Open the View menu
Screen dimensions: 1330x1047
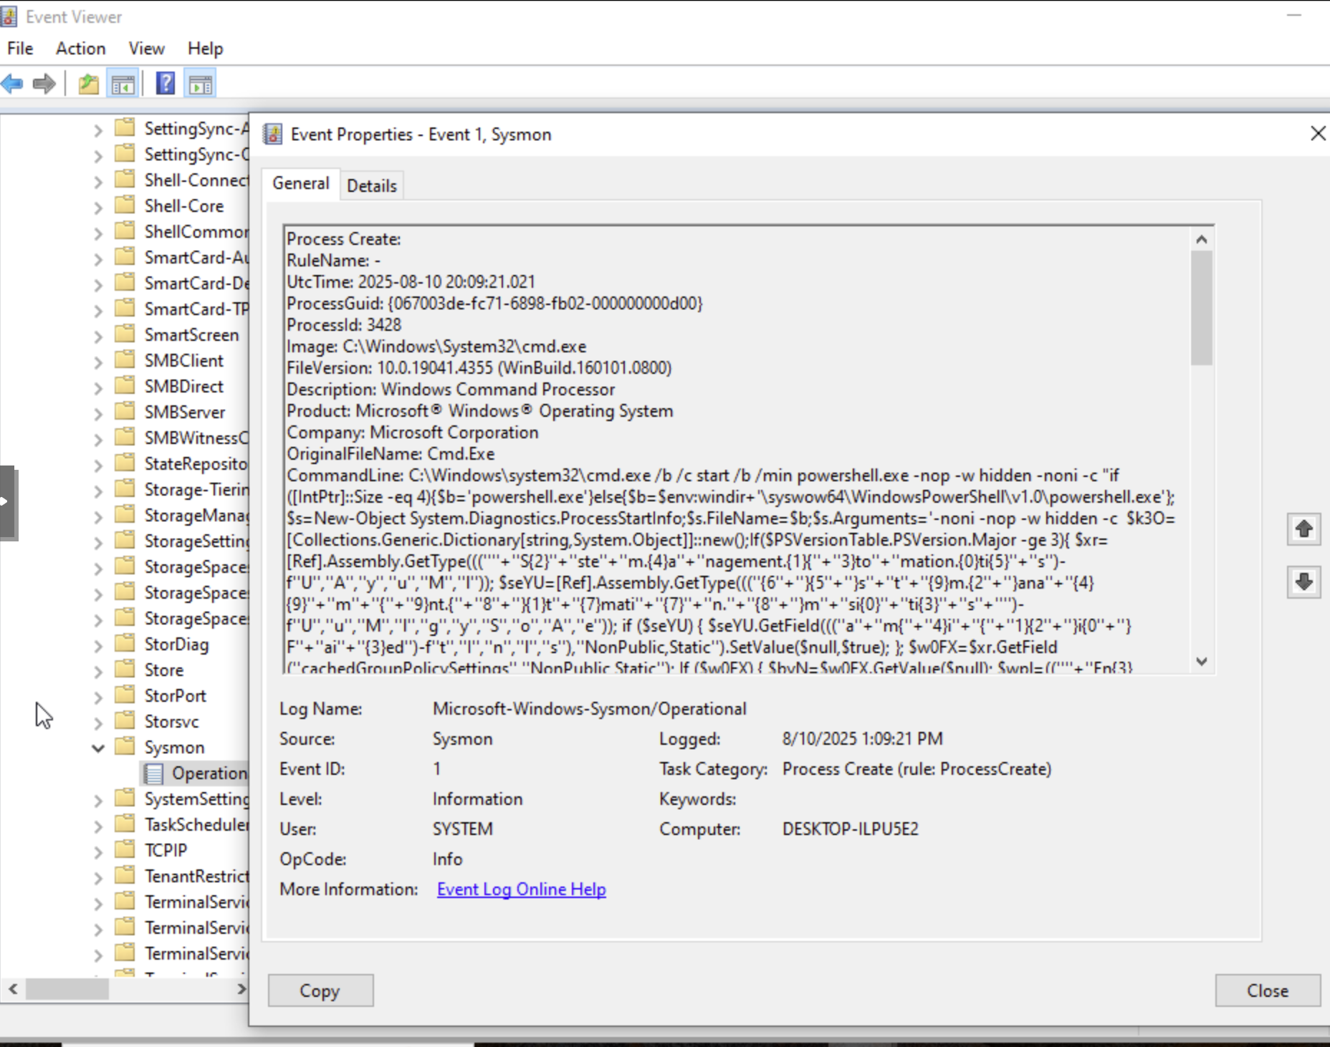(146, 49)
